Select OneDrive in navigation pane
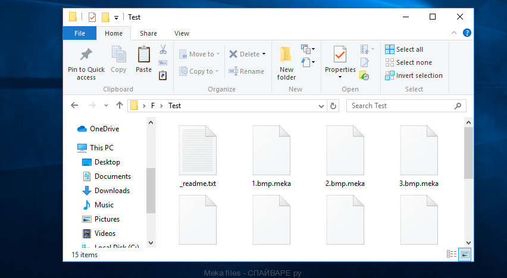This screenshot has height=278, width=507. point(98,129)
